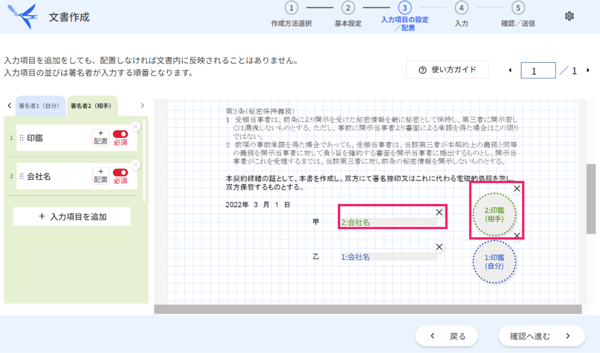Click the 文書作成 title text

(x=69, y=17)
